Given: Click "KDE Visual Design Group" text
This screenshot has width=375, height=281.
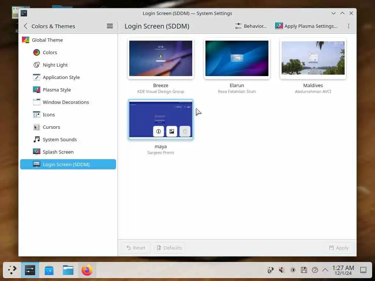Looking at the screenshot, I should coord(161,91).
